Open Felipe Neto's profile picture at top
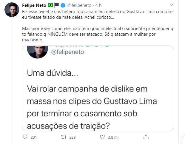Screen dimensions: 185x144 tap(12, 10)
